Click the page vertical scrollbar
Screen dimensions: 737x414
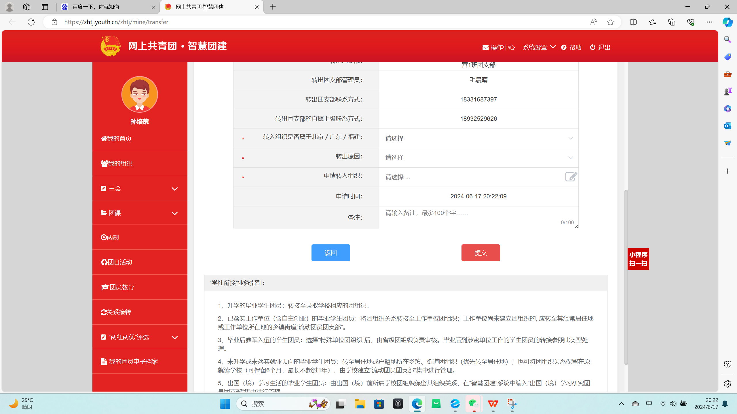point(626,277)
